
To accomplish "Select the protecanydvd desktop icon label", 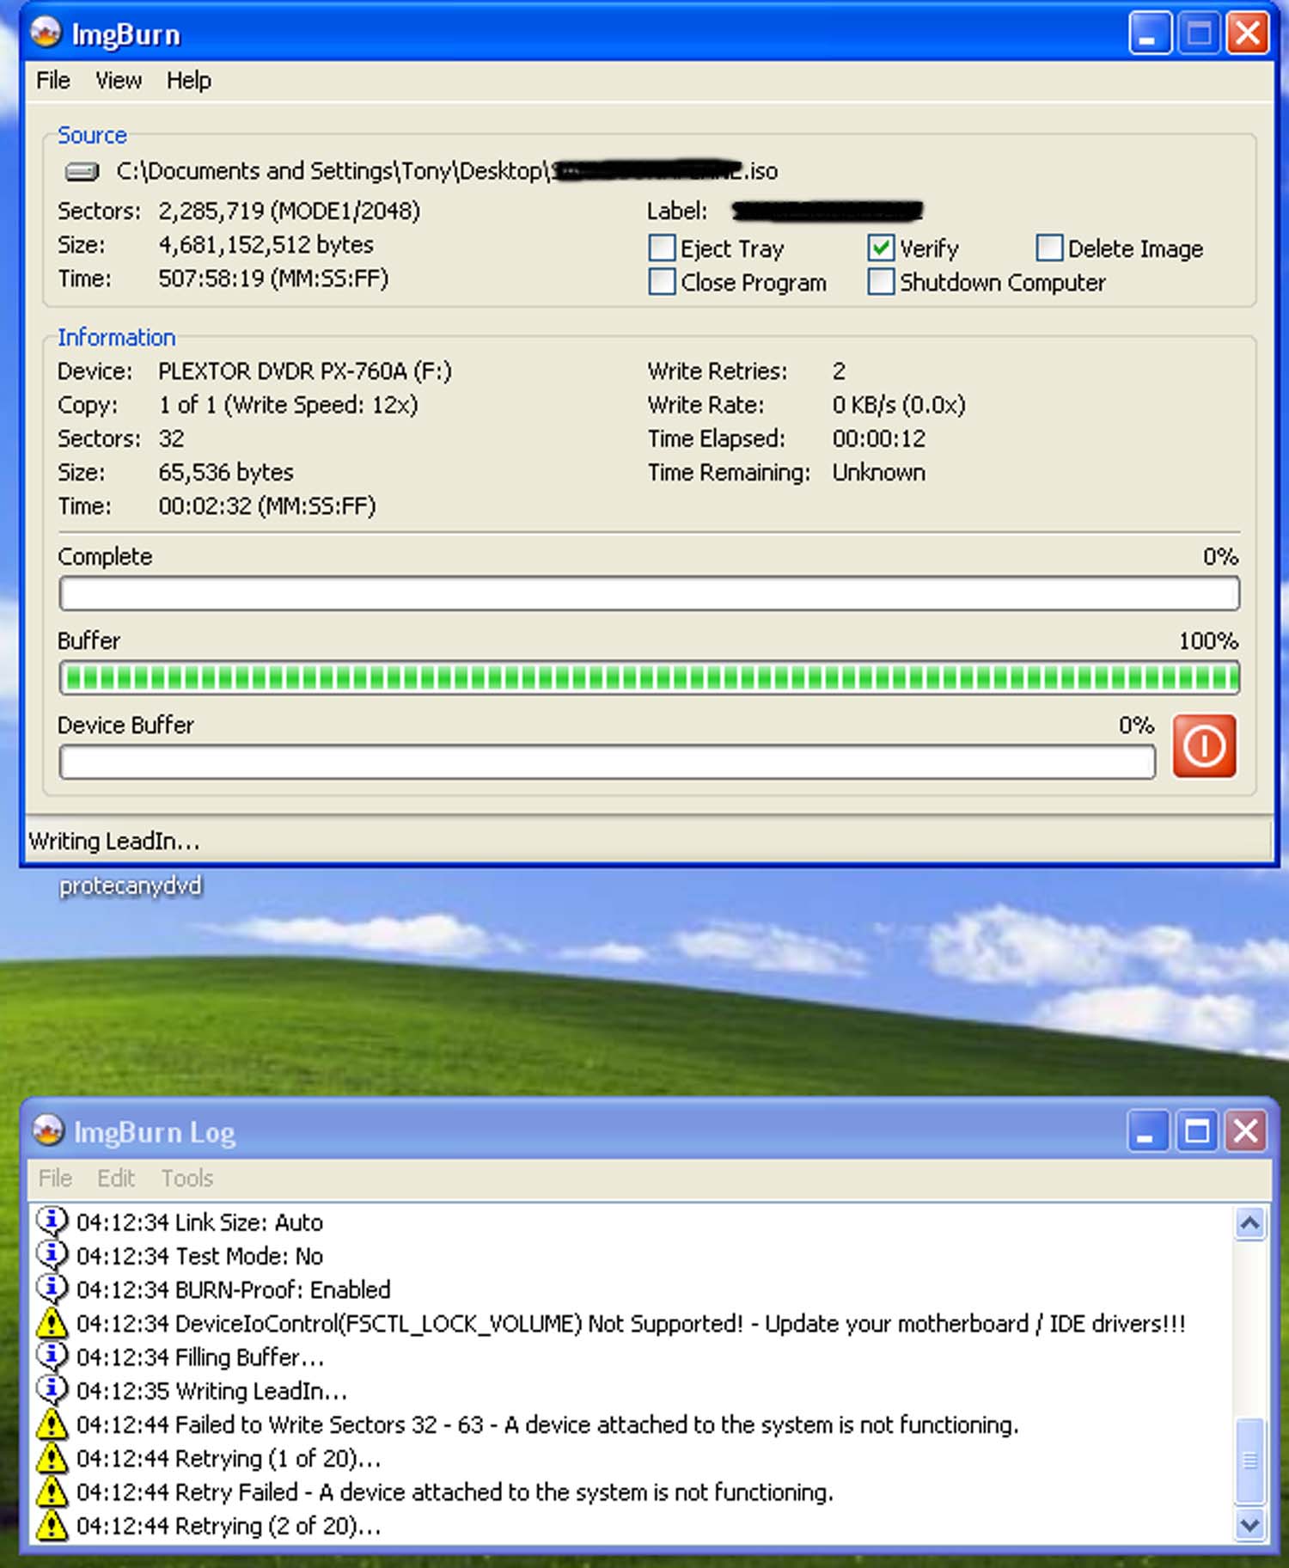I will 131,886.
